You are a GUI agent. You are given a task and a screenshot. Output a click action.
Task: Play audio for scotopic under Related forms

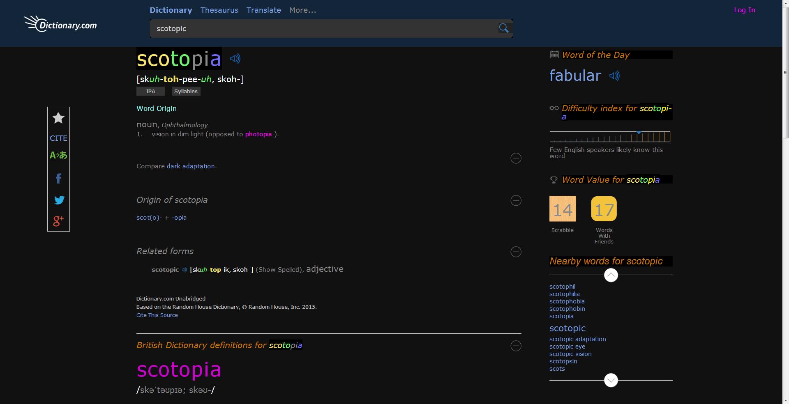click(184, 270)
